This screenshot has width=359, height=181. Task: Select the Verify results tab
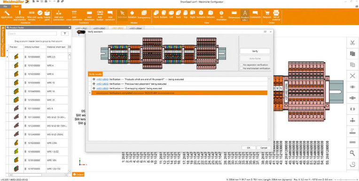pos(95,74)
